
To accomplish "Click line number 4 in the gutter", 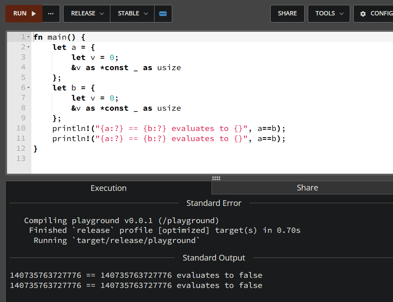I will pos(23,67).
